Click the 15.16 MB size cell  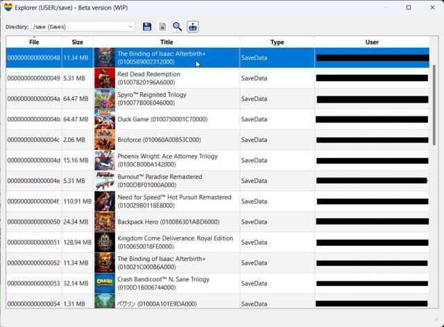coord(76,160)
